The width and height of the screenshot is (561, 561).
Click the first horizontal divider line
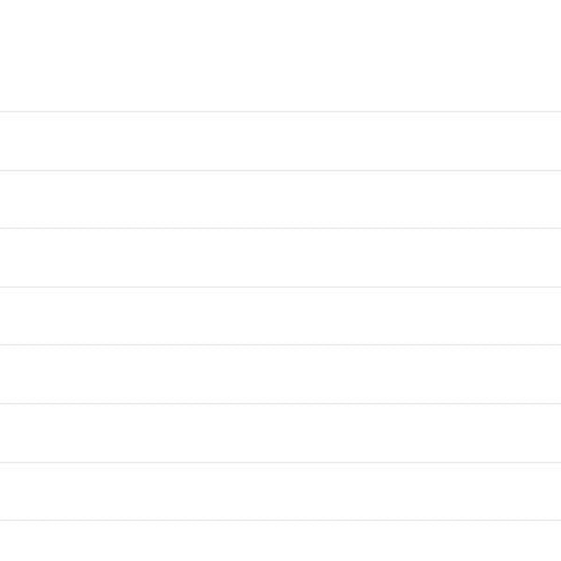point(280,112)
